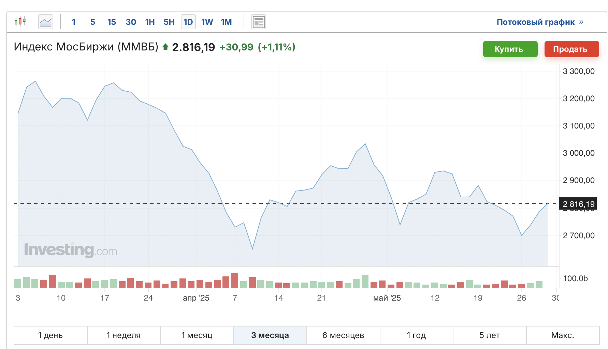This screenshot has width=608, height=349.
Task: Click the double-chevron next to Потоковый график
Action: [x=581, y=22]
